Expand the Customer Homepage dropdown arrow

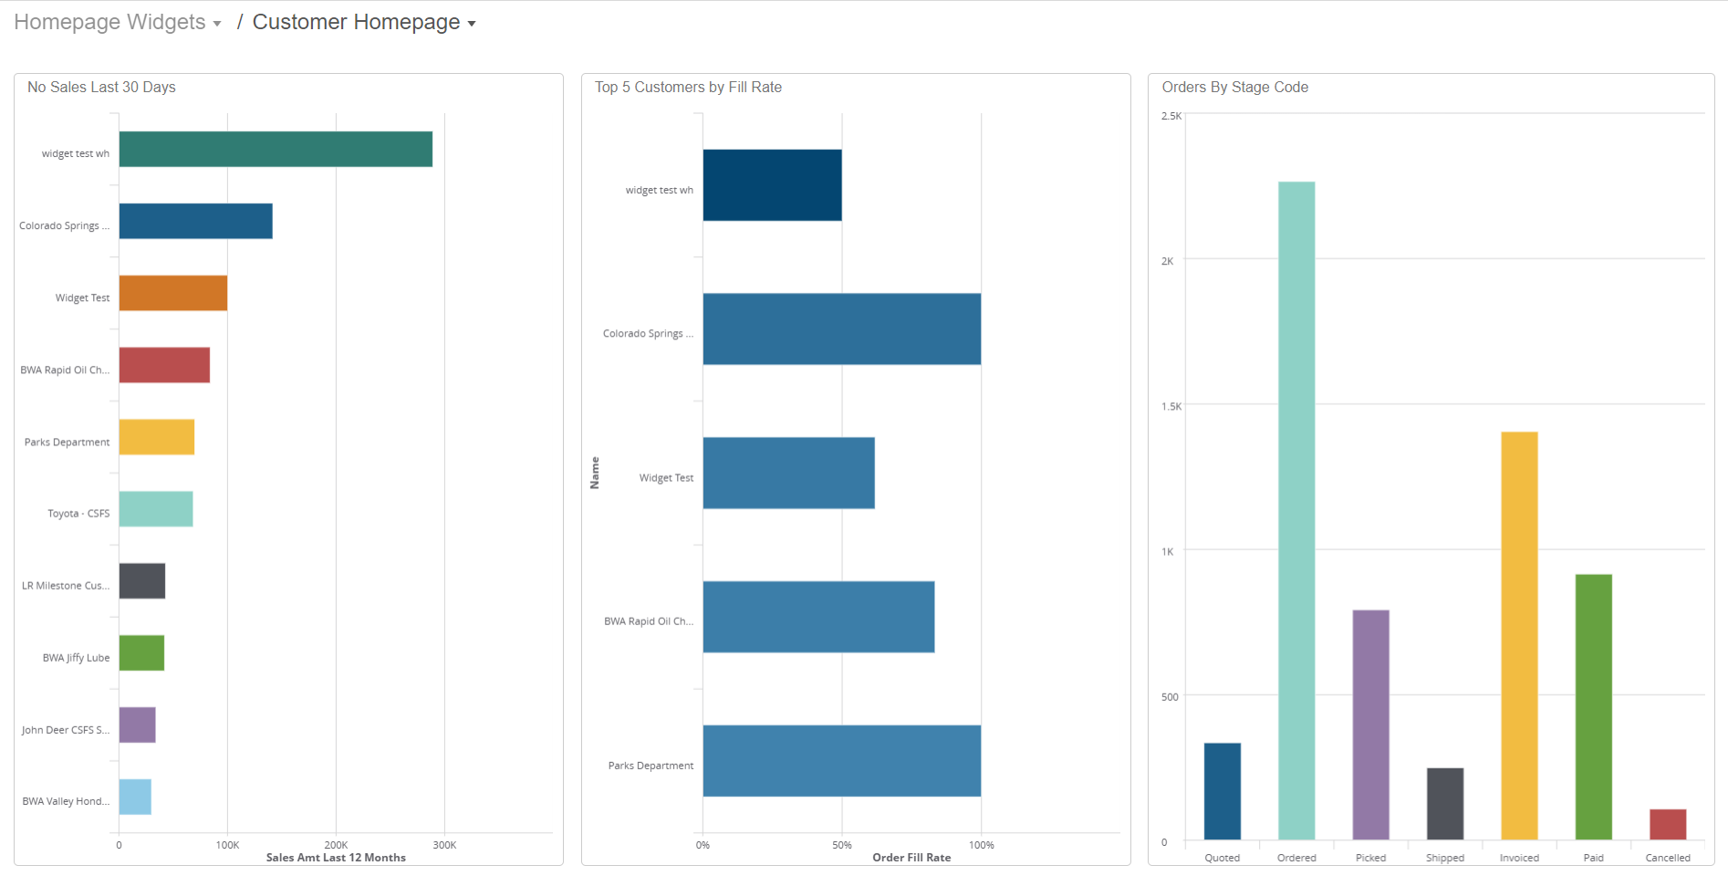[472, 24]
